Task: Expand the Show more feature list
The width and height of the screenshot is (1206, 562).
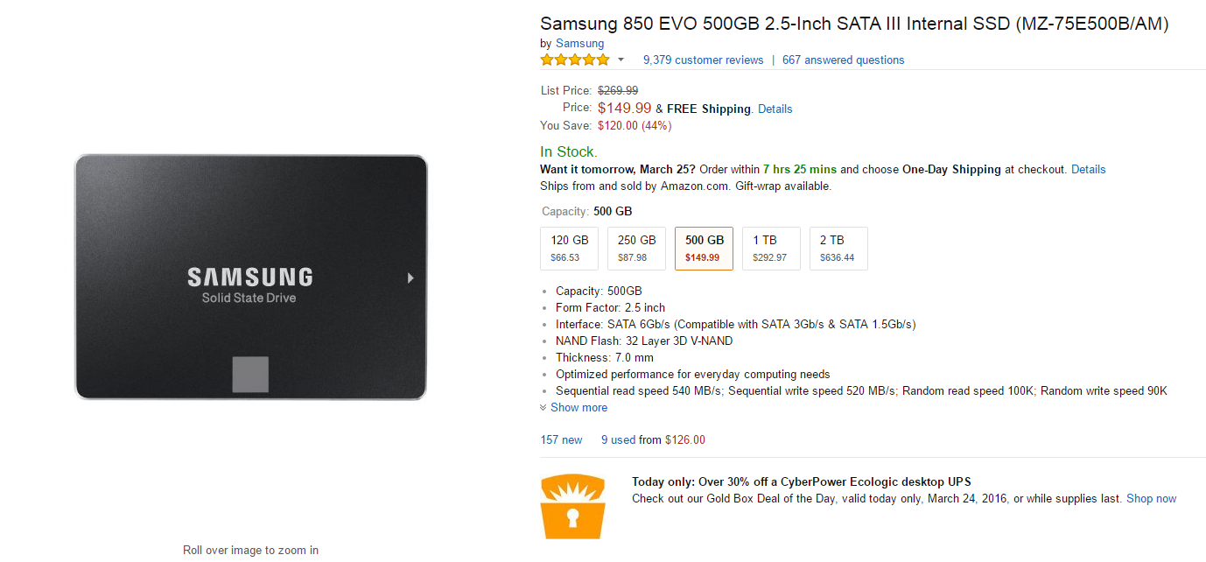Action: [578, 408]
